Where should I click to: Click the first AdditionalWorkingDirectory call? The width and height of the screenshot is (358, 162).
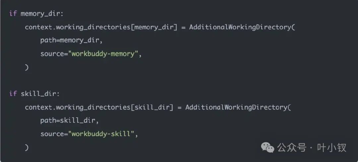(242, 27)
